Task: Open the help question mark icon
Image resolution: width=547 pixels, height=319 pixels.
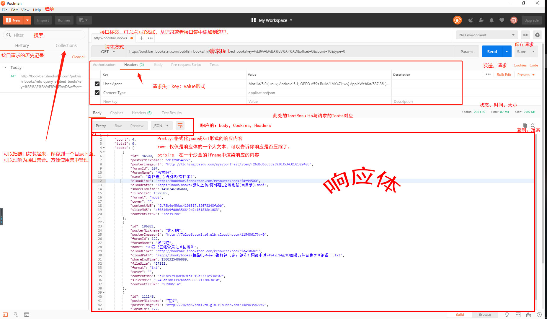Action: 539,315
